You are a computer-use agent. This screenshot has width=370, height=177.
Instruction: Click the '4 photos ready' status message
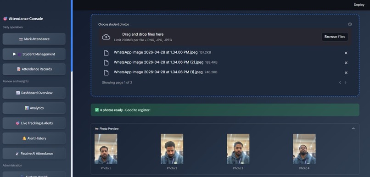tap(225, 110)
